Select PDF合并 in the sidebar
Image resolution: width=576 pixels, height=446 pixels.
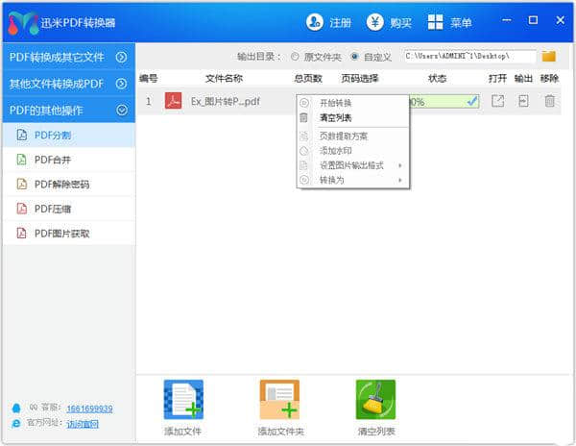tap(55, 159)
